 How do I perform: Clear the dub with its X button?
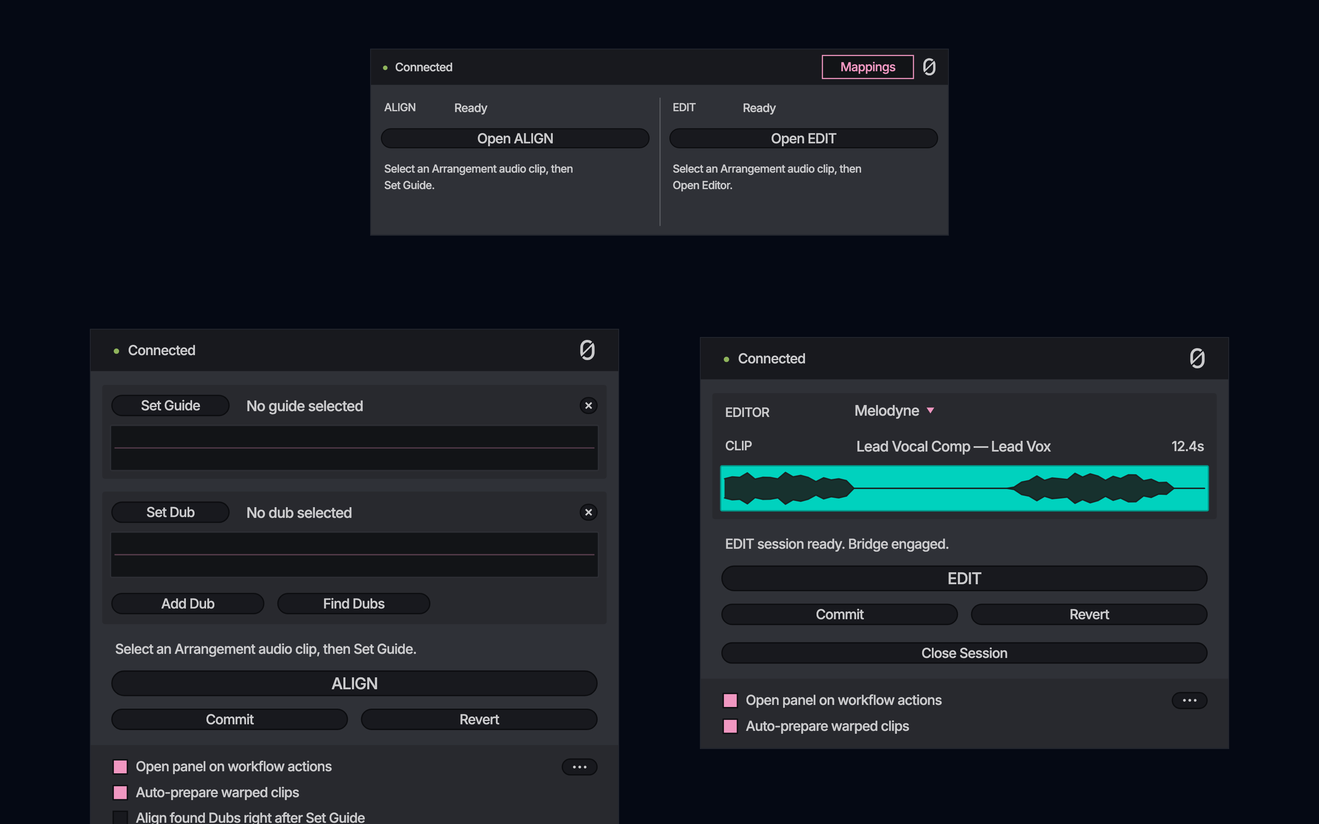[588, 512]
